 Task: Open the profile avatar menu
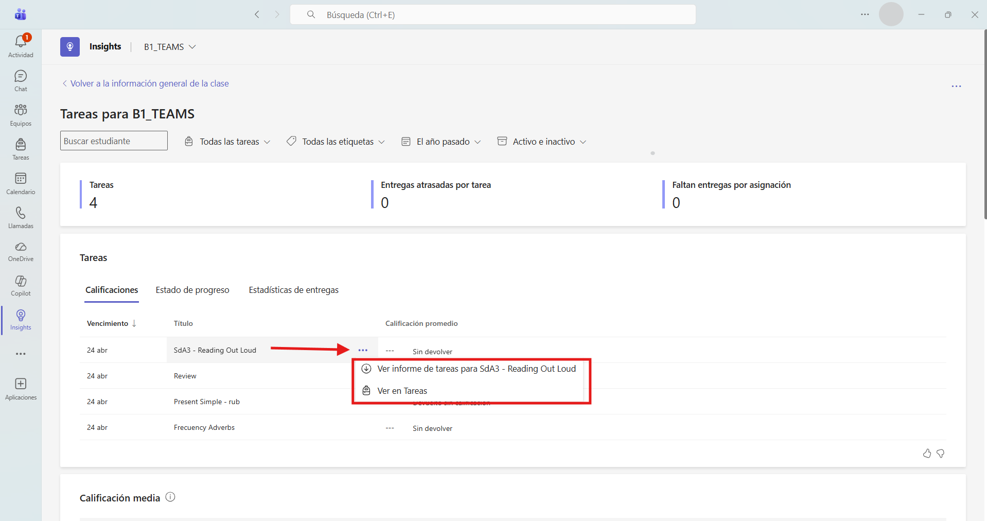point(891,14)
